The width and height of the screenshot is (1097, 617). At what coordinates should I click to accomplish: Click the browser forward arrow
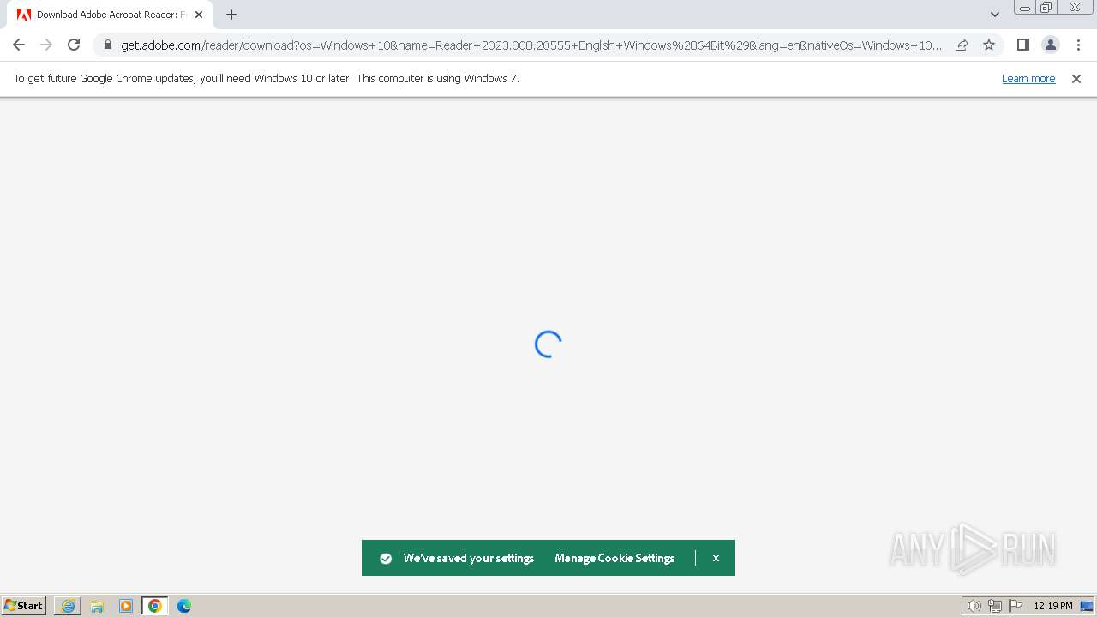tap(46, 45)
